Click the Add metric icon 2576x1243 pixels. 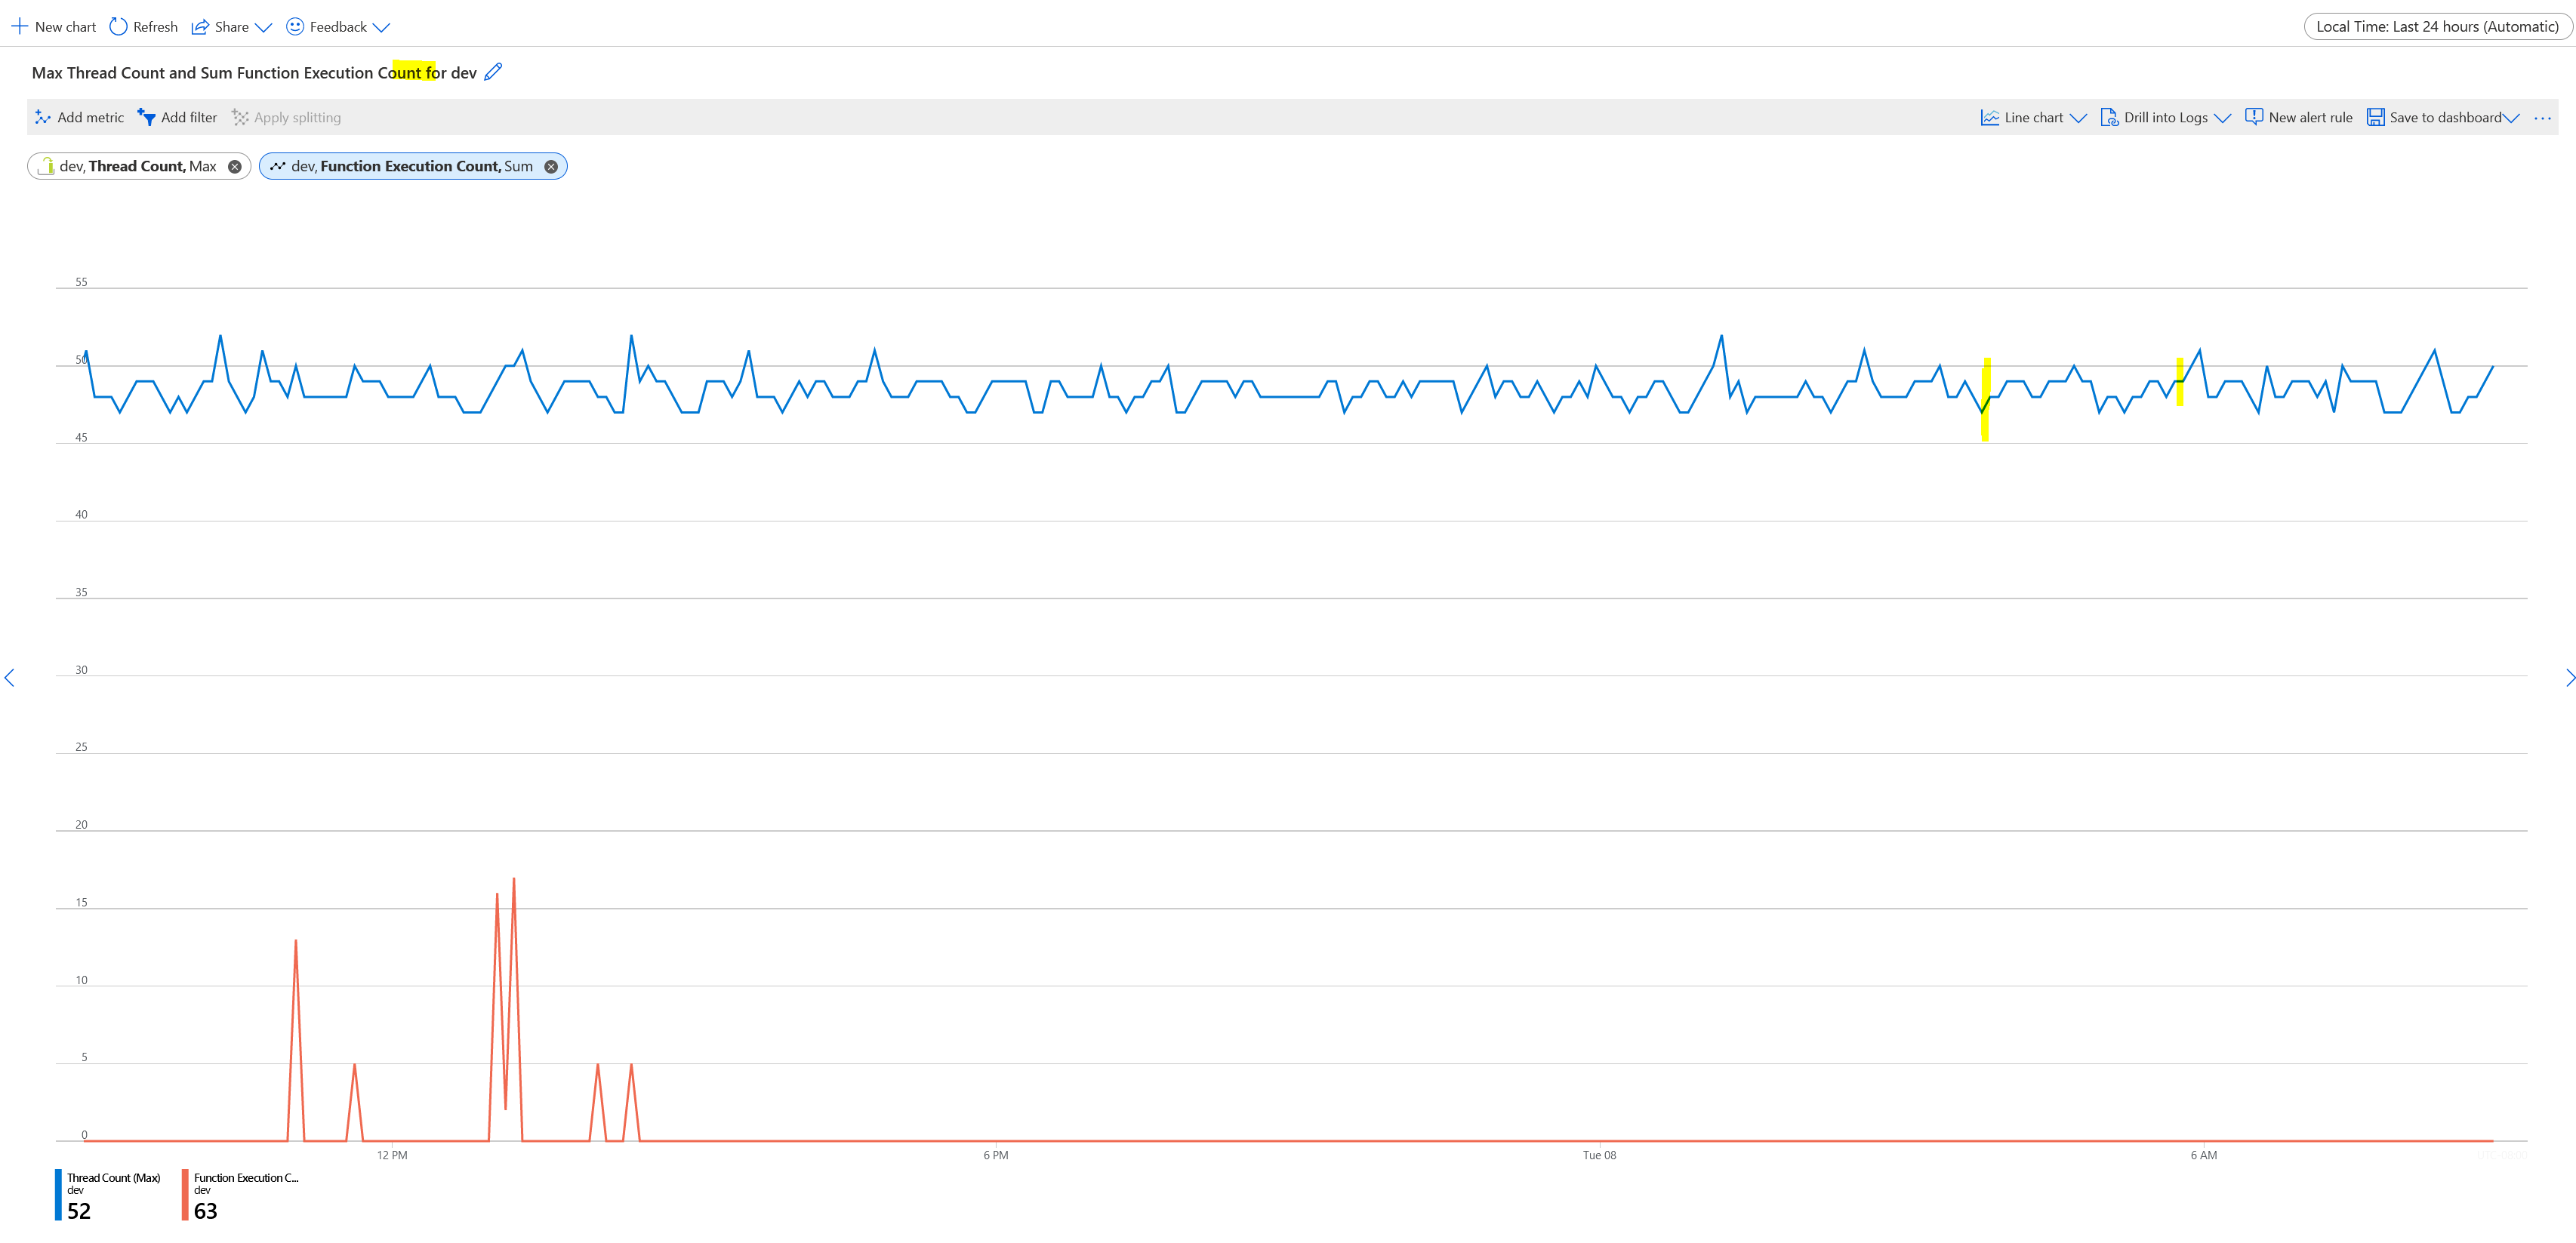43,117
